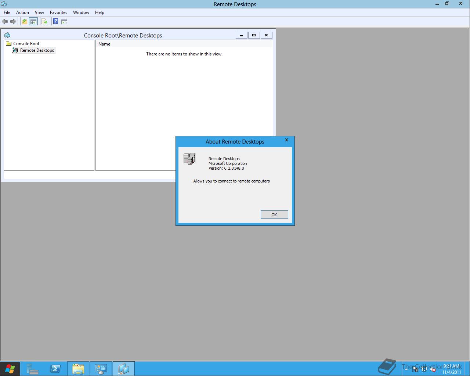Screen dimensions: 470x376
Task: Open Help via blue question mark icon
Action: pos(55,22)
